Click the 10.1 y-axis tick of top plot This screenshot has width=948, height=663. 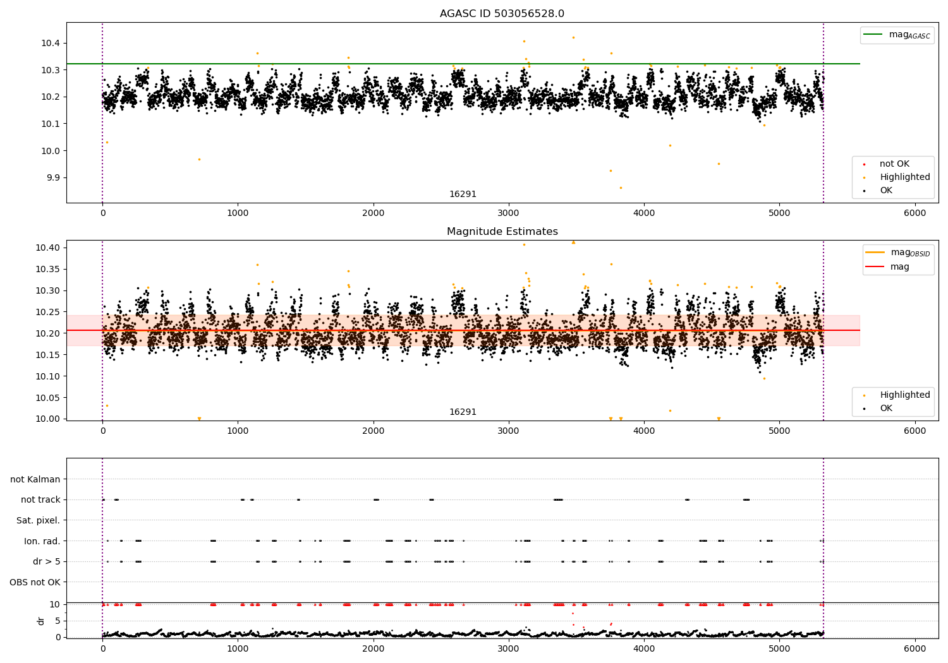(51, 124)
